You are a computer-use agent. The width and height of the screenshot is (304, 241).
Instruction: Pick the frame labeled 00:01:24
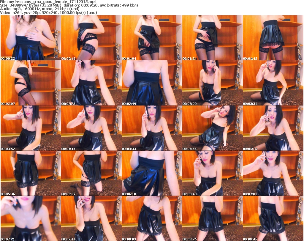[213, 38]
